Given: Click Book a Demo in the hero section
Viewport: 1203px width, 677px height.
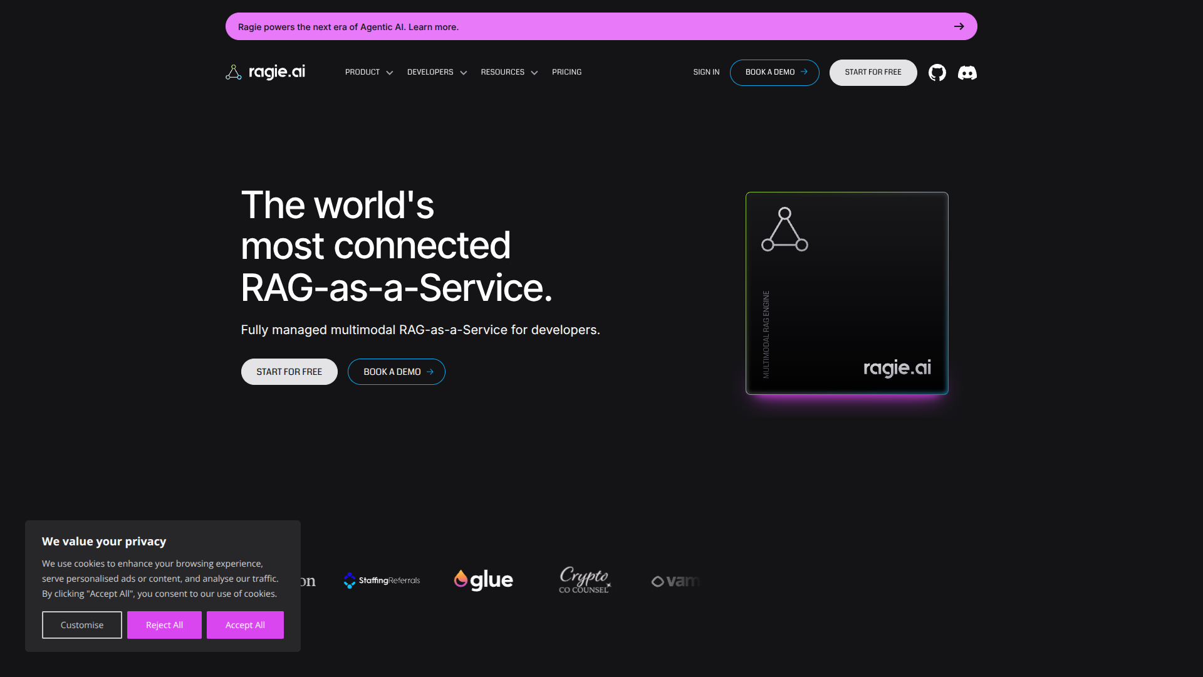Looking at the screenshot, I should pos(396,371).
